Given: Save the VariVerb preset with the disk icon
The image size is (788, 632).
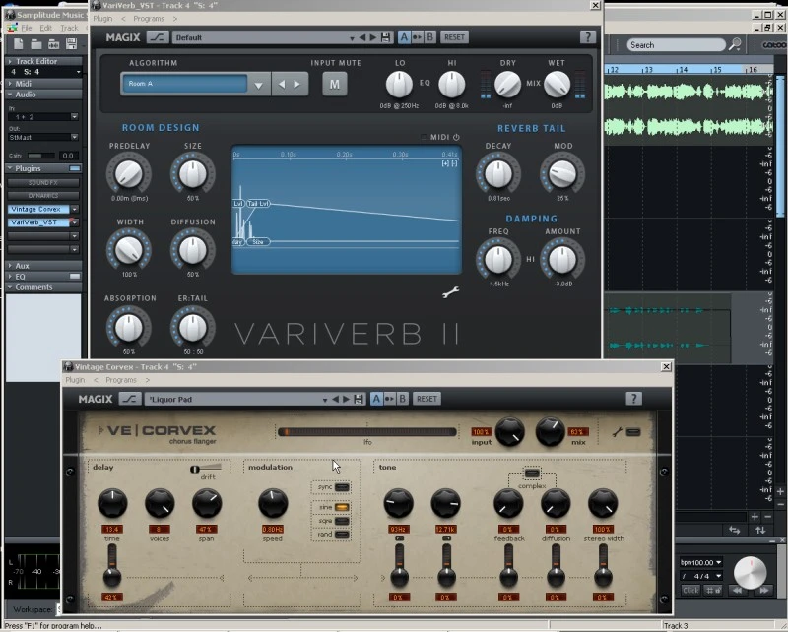Looking at the screenshot, I should (385, 37).
